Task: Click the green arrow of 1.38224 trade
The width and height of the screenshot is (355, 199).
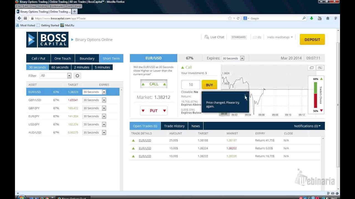Action: click(133, 148)
